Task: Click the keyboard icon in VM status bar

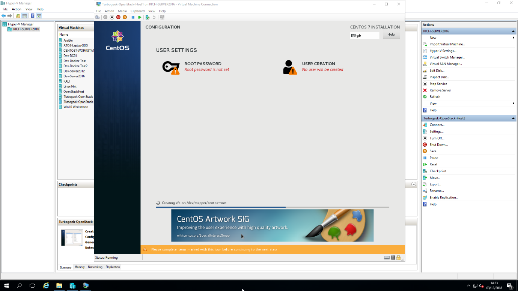Action: click(387, 258)
